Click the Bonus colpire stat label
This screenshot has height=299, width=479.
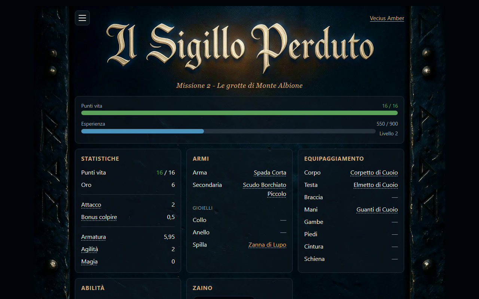(x=99, y=217)
